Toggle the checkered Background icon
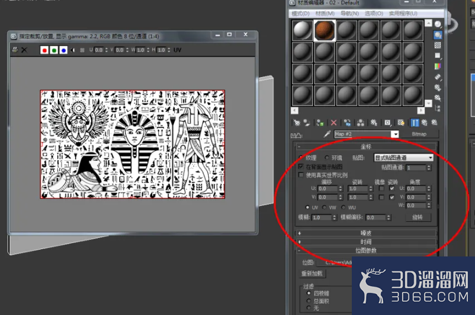 438,46
